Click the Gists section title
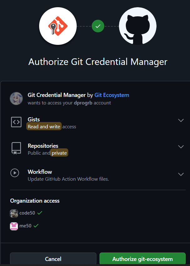 click(34, 120)
